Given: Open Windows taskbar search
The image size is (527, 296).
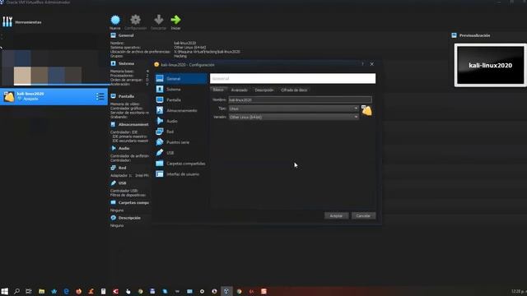Looking at the screenshot, I should 16,291.
